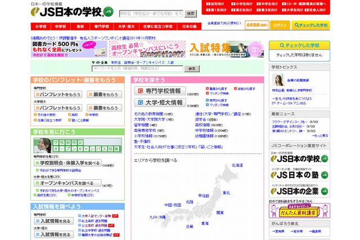Viewport: 360px width, 240px height.
Task: Open the 社会人向け link
Action: point(315,10)
